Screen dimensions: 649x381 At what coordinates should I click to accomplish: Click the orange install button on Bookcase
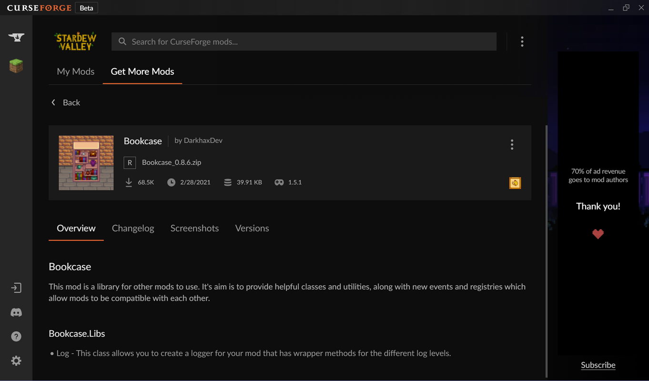tap(515, 183)
